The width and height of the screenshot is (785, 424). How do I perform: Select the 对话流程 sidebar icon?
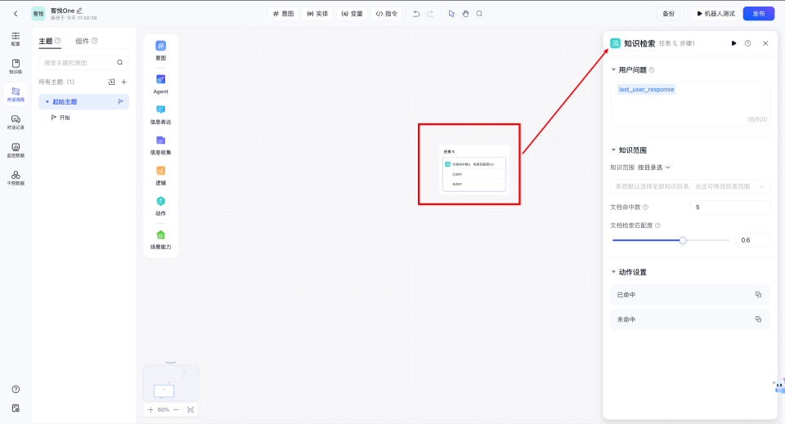point(16,94)
